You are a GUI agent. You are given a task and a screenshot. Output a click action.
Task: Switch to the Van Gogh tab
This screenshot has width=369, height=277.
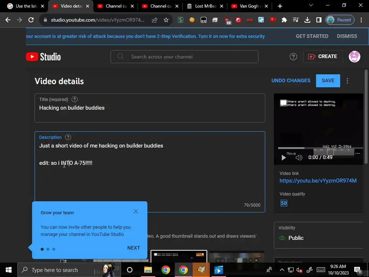tap(249, 6)
